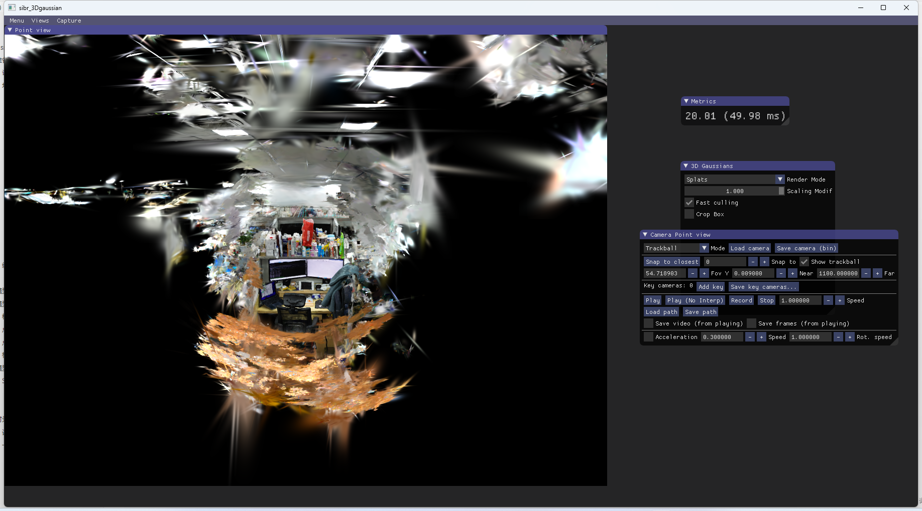Collapse the Metrics panel
This screenshot has width=922, height=511.
[686, 101]
